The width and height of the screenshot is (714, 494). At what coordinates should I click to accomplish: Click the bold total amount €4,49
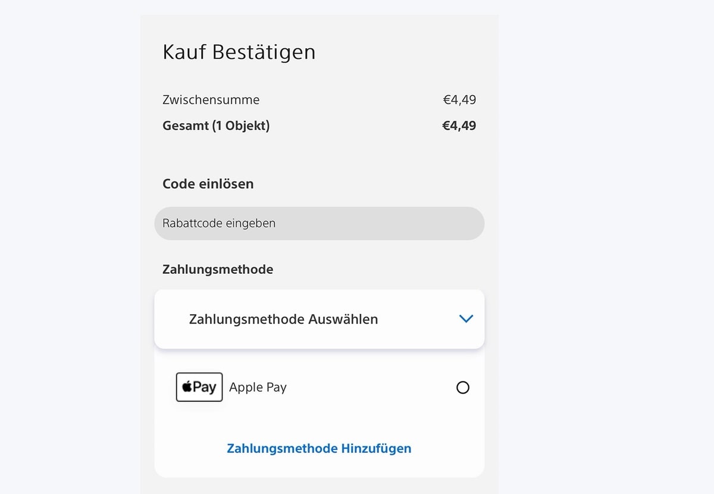point(459,126)
